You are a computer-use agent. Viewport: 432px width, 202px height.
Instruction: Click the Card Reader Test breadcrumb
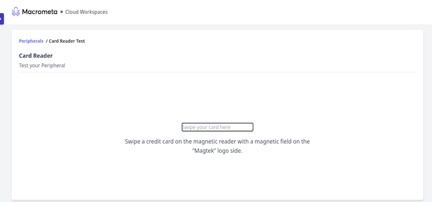pos(67,41)
